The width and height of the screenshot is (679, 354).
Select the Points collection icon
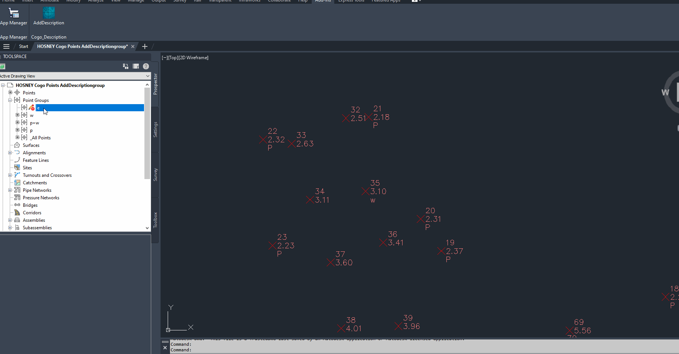(x=17, y=93)
